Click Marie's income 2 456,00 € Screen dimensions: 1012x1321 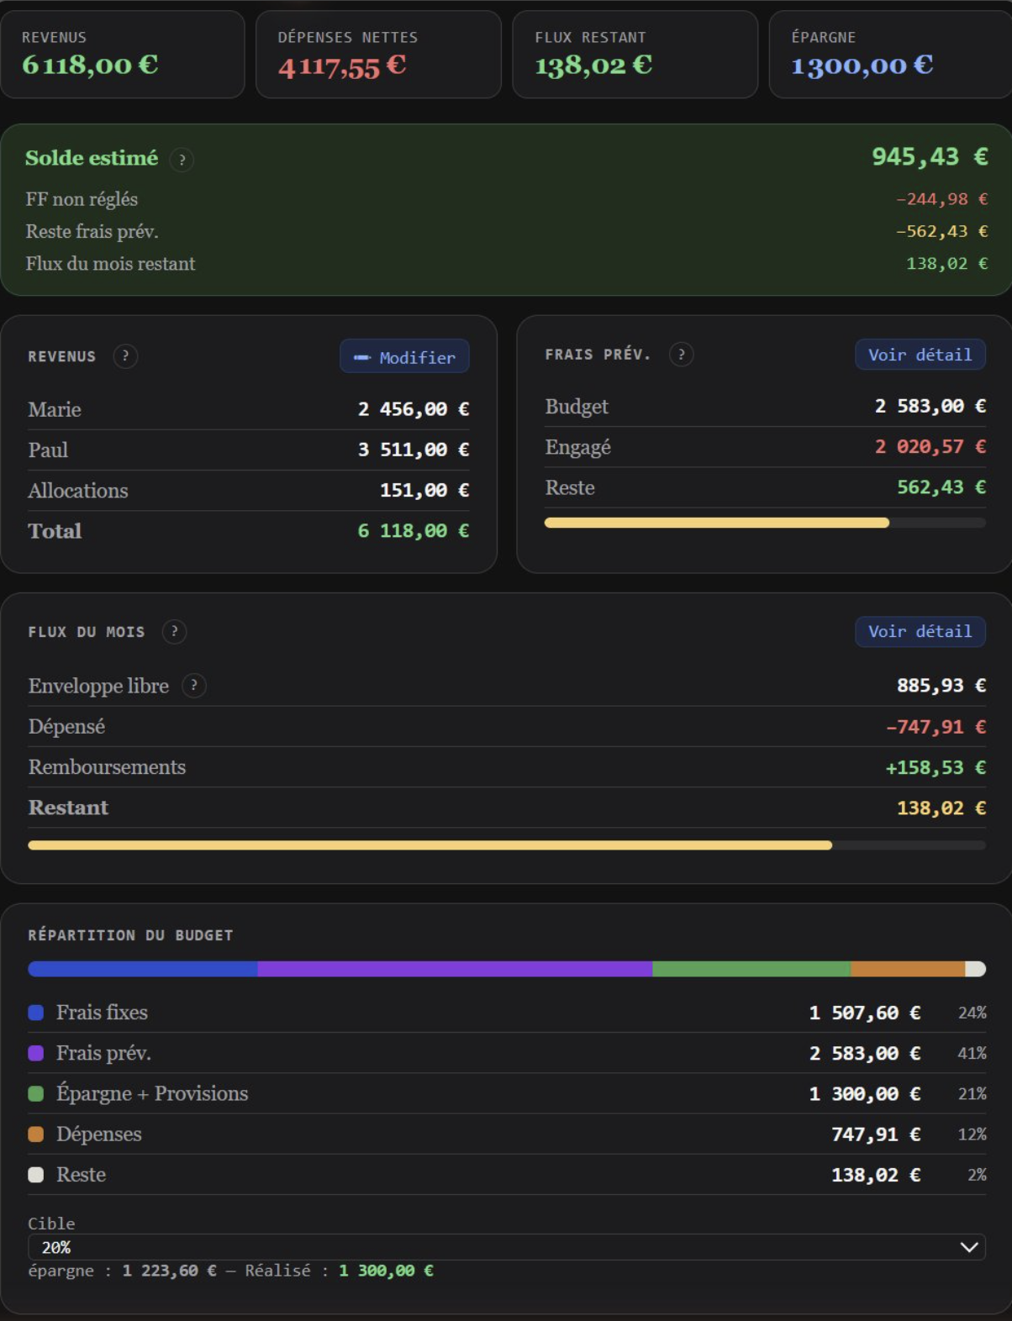413,409
